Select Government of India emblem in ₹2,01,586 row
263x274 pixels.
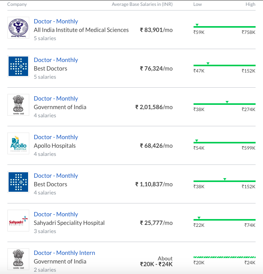pyautogui.click(x=18, y=105)
